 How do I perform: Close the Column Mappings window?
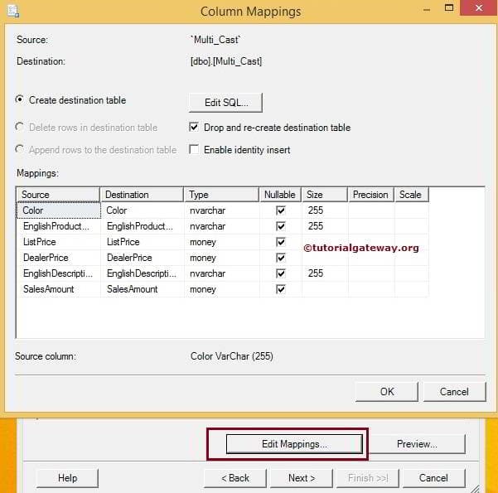[x=479, y=7]
